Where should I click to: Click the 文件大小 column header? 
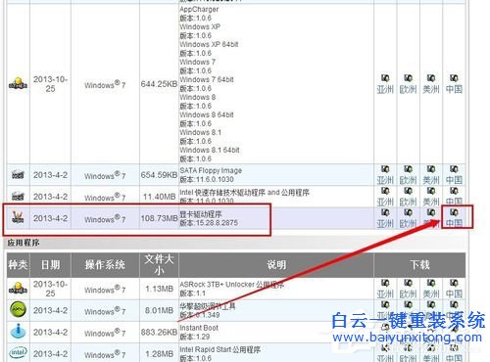tap(159, 264)
